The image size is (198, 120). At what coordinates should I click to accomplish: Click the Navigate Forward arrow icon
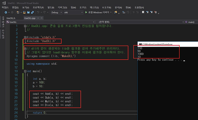(12, 12)
